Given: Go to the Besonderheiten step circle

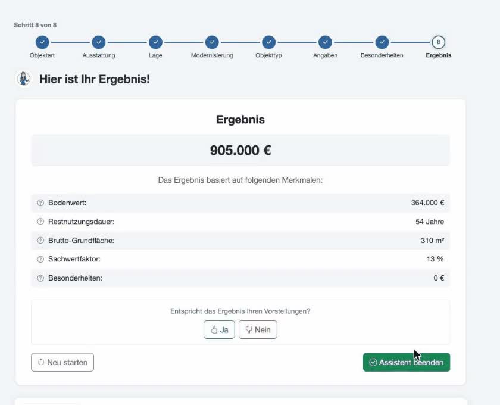Looking at the screenshot, I should [382, 42].
